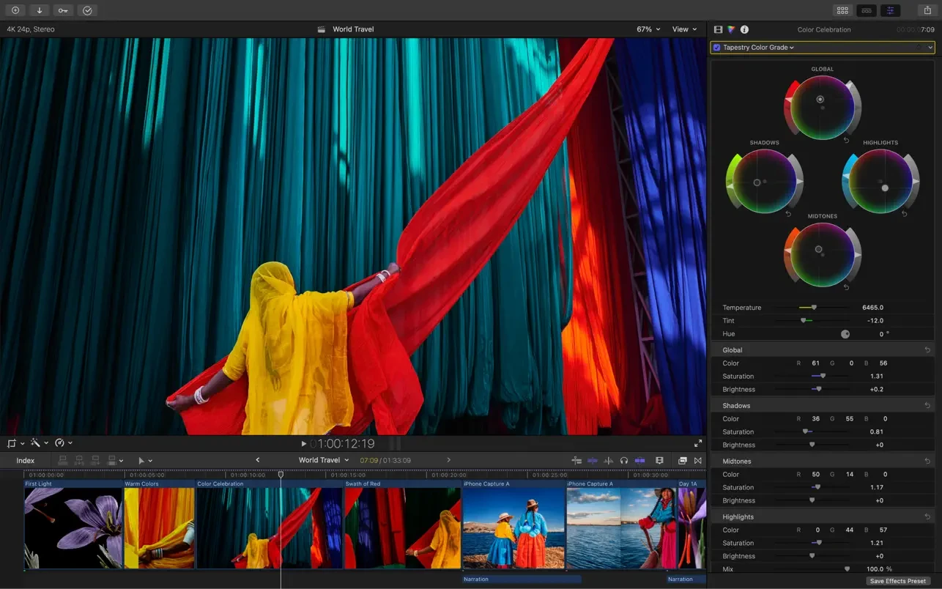Open the Keyword editor with the key icon
Image resolution: width=942 pixels, height=589 pixels.
click(63, 10)
